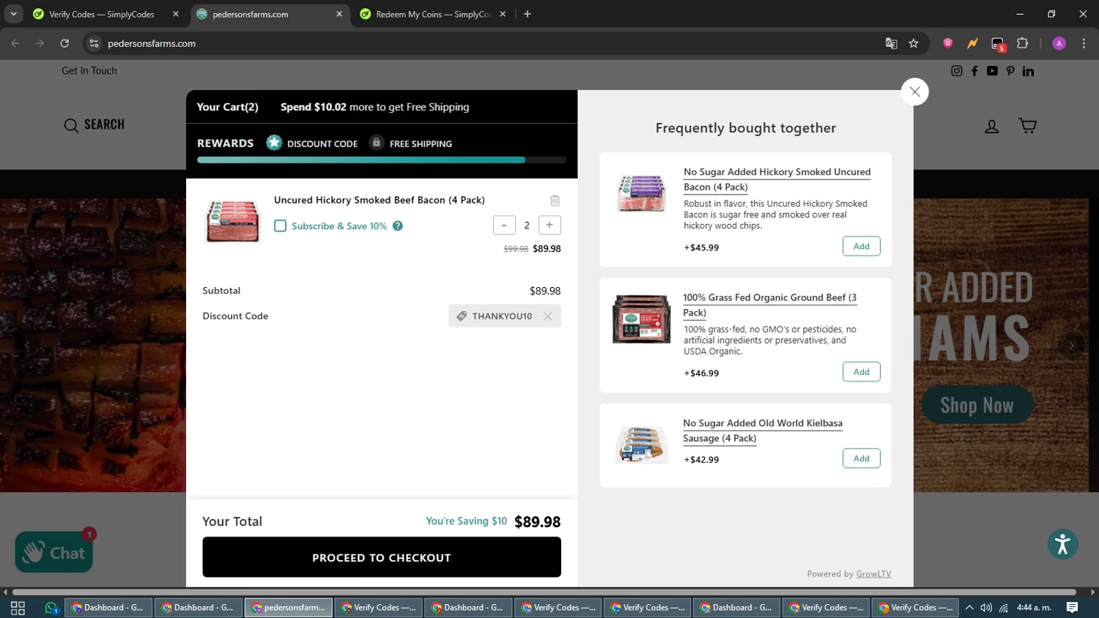Click the Shop Now banner button
Image resolution: width=1099 pixels, height=618 pixels.
pos(977,405)
